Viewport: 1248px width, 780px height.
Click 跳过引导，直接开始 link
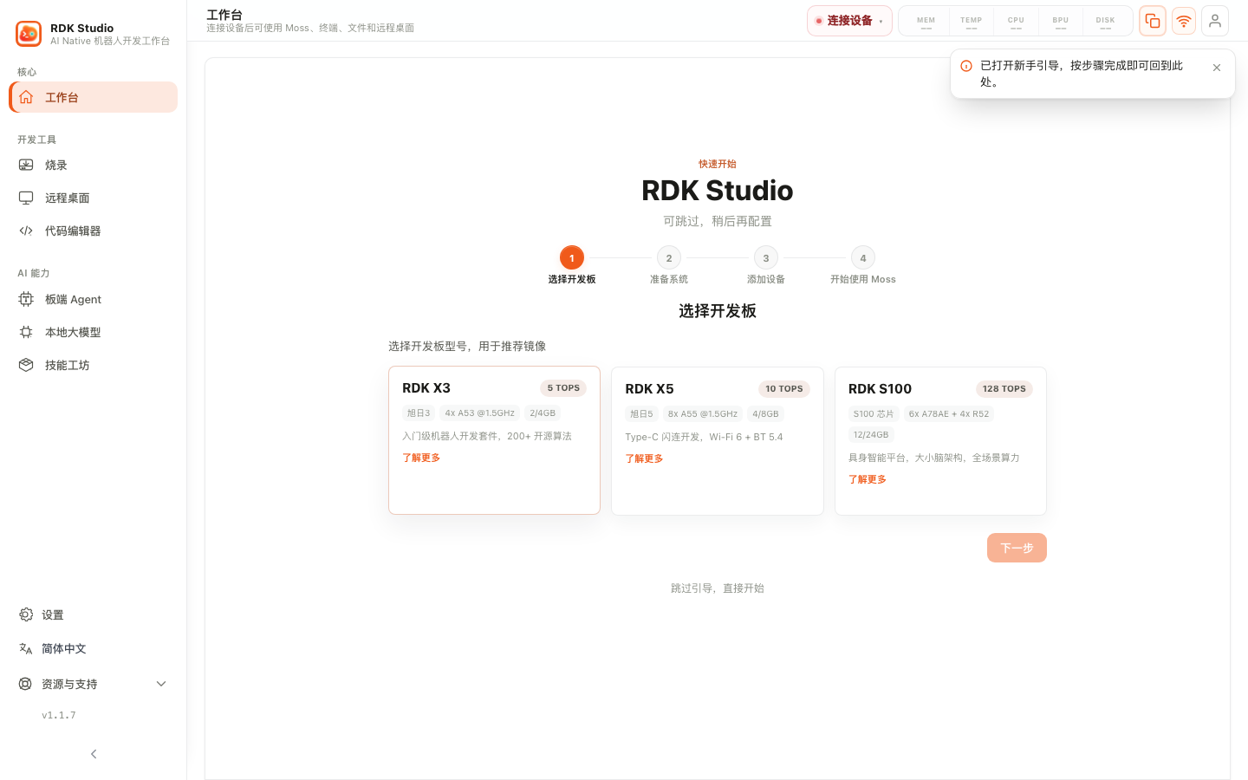718,588
